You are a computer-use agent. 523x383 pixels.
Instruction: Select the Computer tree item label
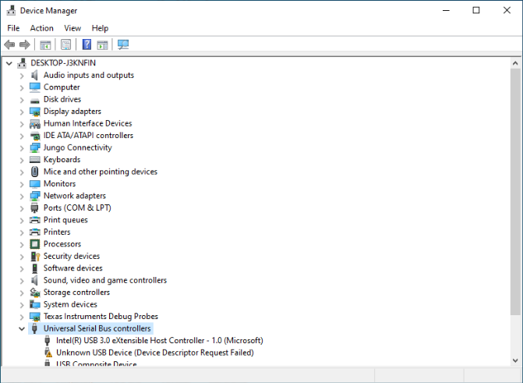(x=62, y=87)
